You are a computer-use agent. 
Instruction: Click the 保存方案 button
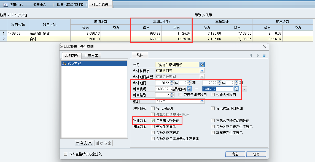84,143
